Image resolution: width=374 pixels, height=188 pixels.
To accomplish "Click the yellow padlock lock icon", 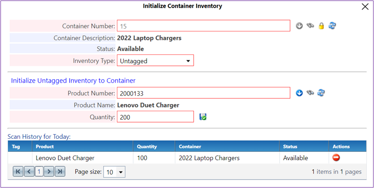I will (322, 26).
